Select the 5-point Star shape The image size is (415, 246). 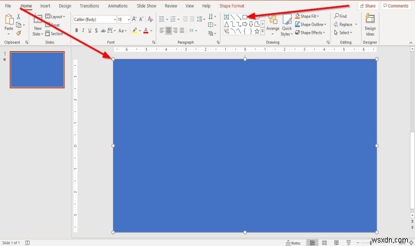257,31
